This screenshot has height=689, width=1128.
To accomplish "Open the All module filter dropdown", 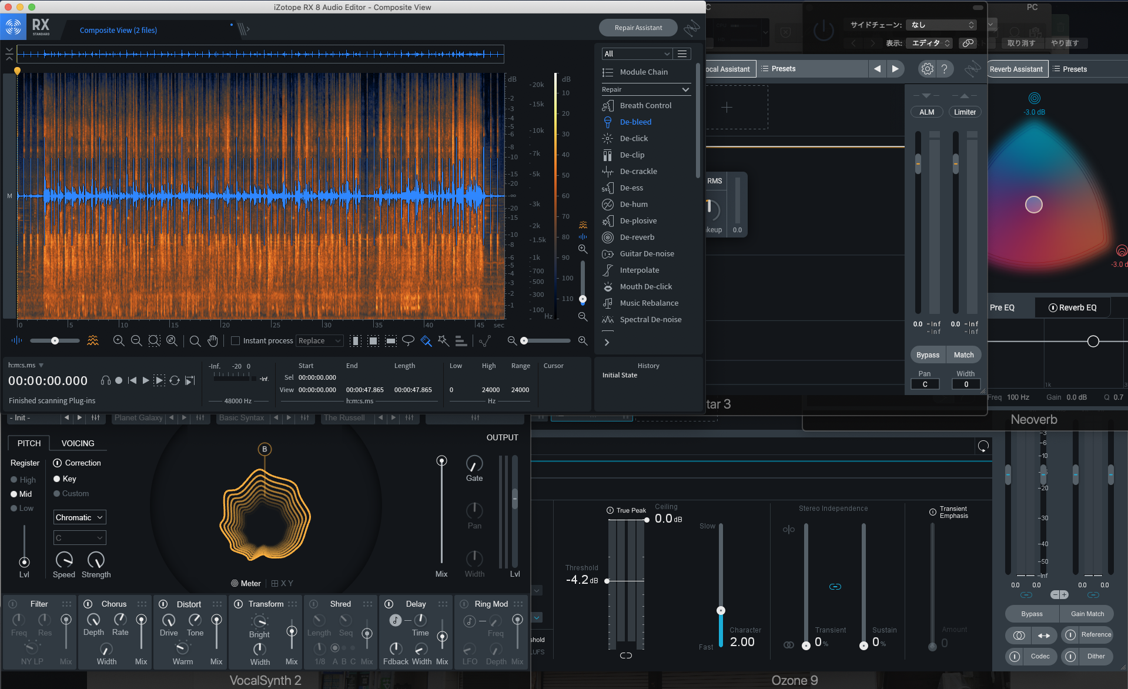I will [x=637, y=53].
